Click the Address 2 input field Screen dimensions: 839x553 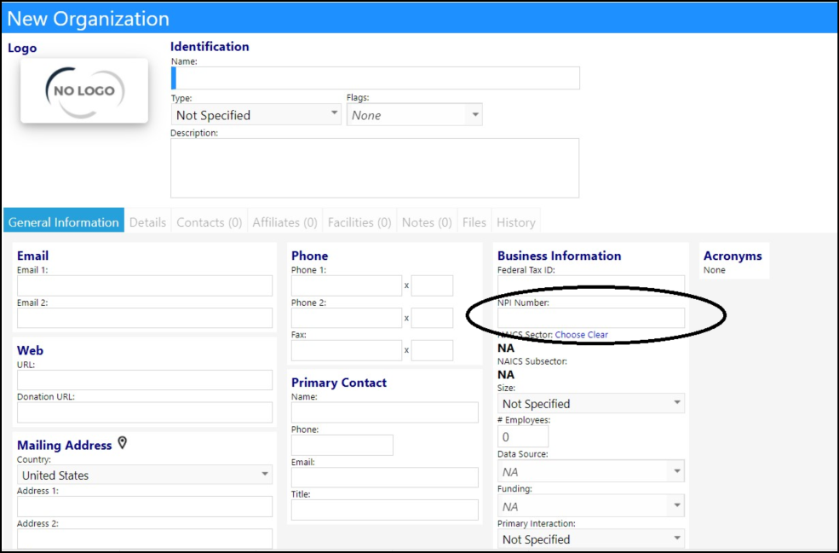click(145, 539)
